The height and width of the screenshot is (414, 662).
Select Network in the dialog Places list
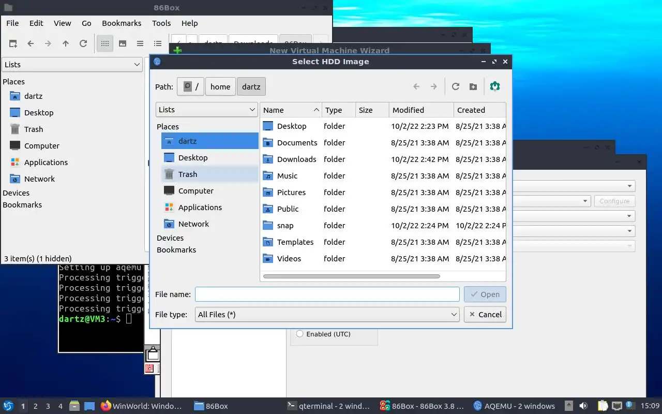pos(210,224)
